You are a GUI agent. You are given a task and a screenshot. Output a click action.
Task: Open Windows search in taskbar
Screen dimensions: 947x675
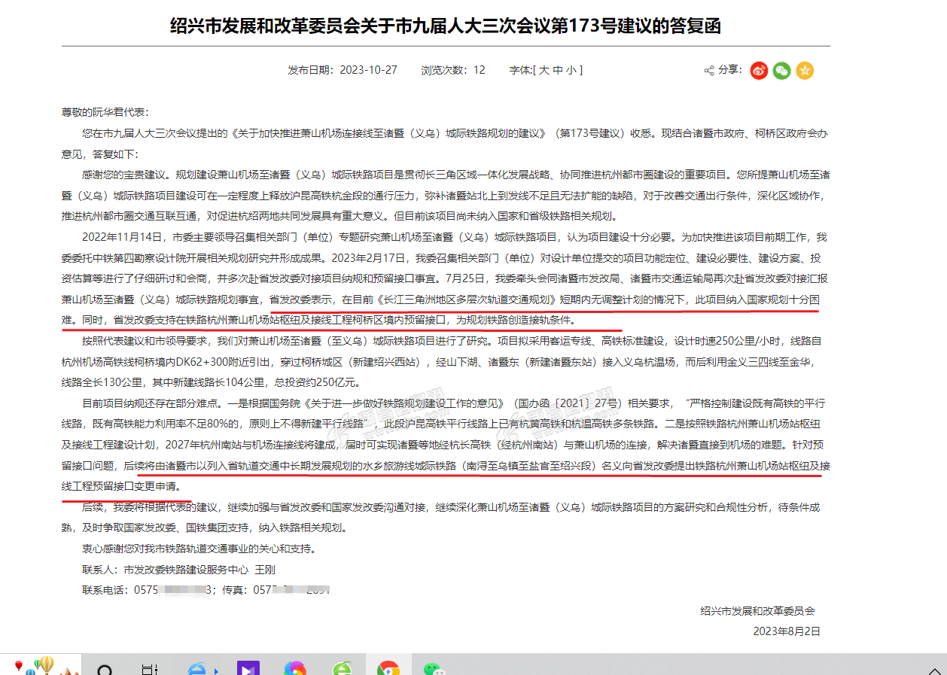click(105, 670)
